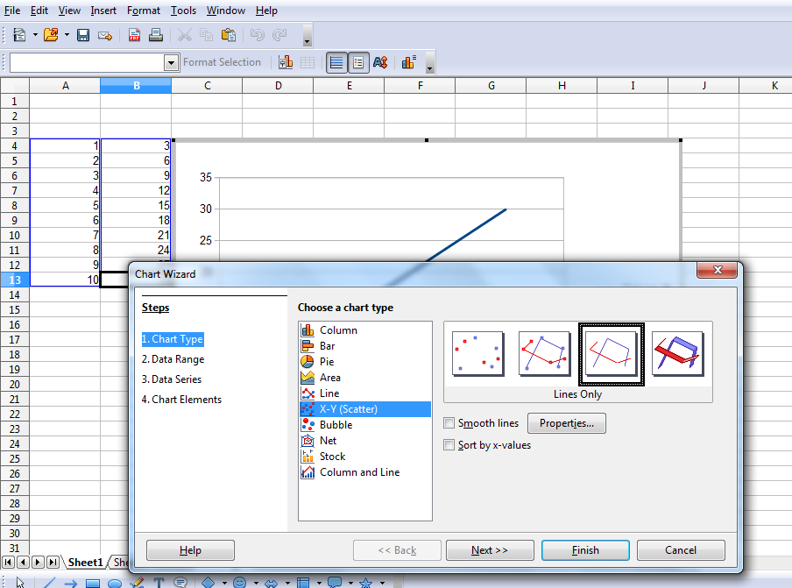This screenshot has width=792, height=588.
Task: Select 3D Lines scatter variant
Action: [677, 354]
